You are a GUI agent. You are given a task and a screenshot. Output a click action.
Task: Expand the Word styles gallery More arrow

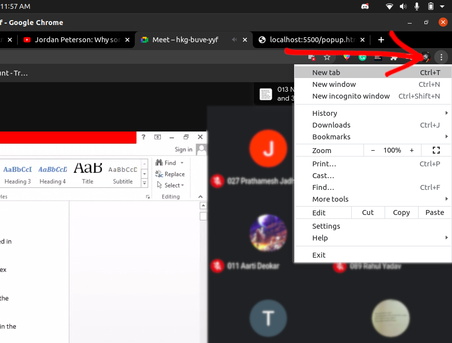coord(145,183)
